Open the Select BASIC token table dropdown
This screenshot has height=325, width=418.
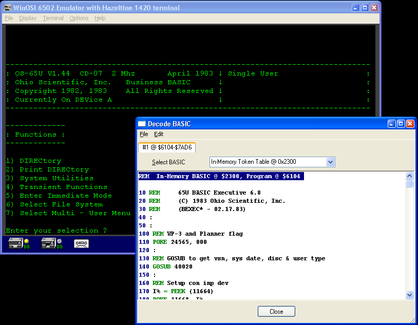(x=330, y=162)
